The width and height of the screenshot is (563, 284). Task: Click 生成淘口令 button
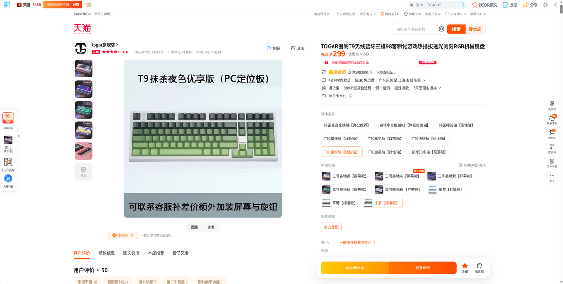(x=123, y=235)
